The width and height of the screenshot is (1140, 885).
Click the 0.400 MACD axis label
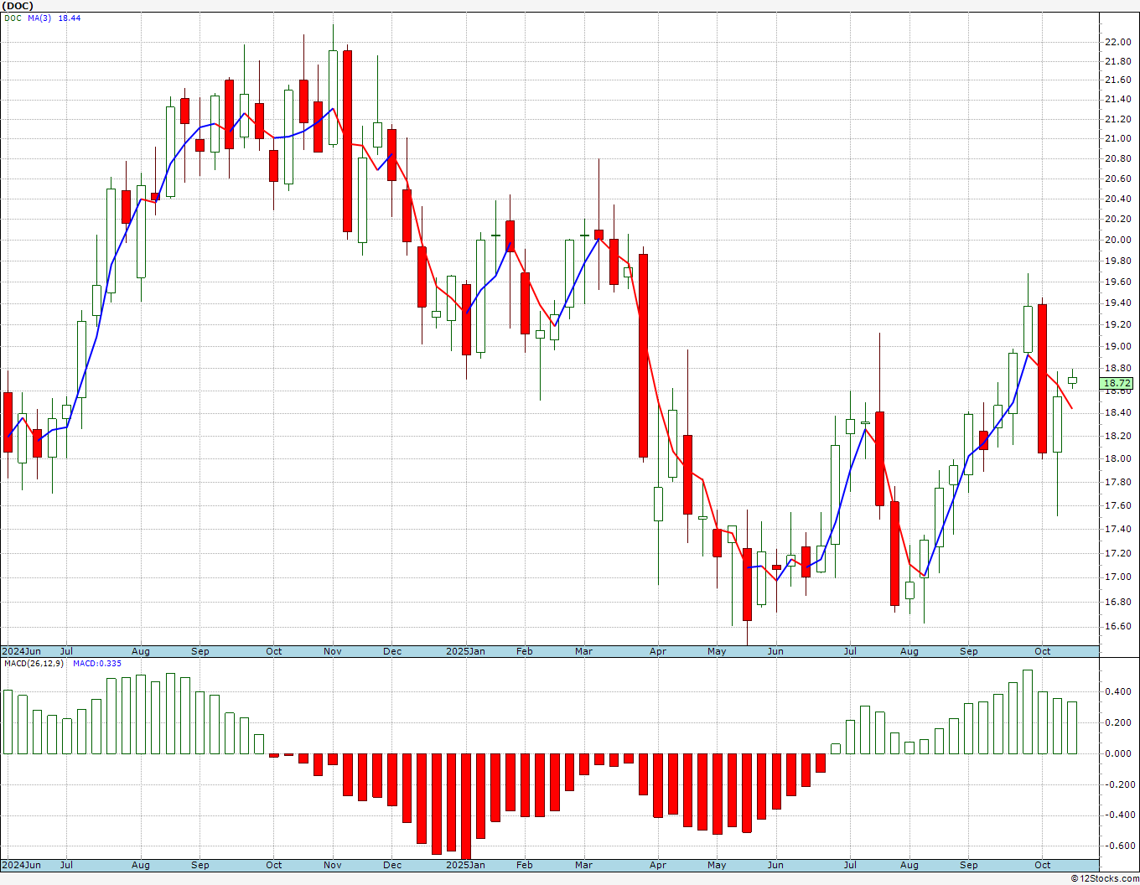pyautogui.click(x=1117, y=691)
